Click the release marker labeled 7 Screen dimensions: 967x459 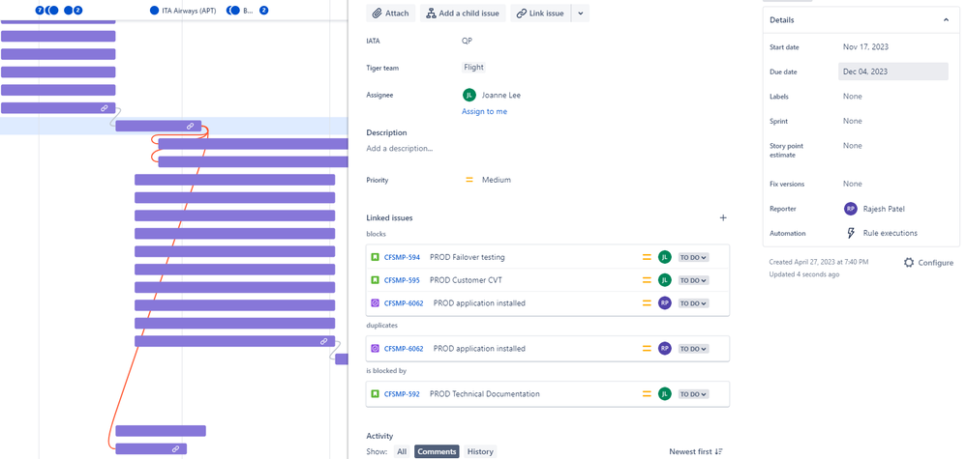coord(40,11)
